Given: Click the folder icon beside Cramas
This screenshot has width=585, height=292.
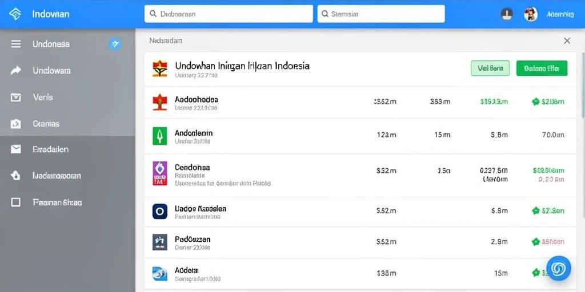Looking at the screenshot, I should (x=15, y=124).
